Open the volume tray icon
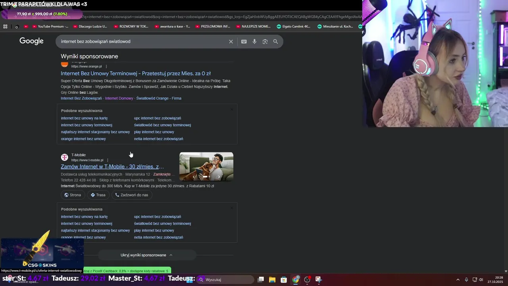This screenshot has width=508, height=286. click(x=481, y=280)
